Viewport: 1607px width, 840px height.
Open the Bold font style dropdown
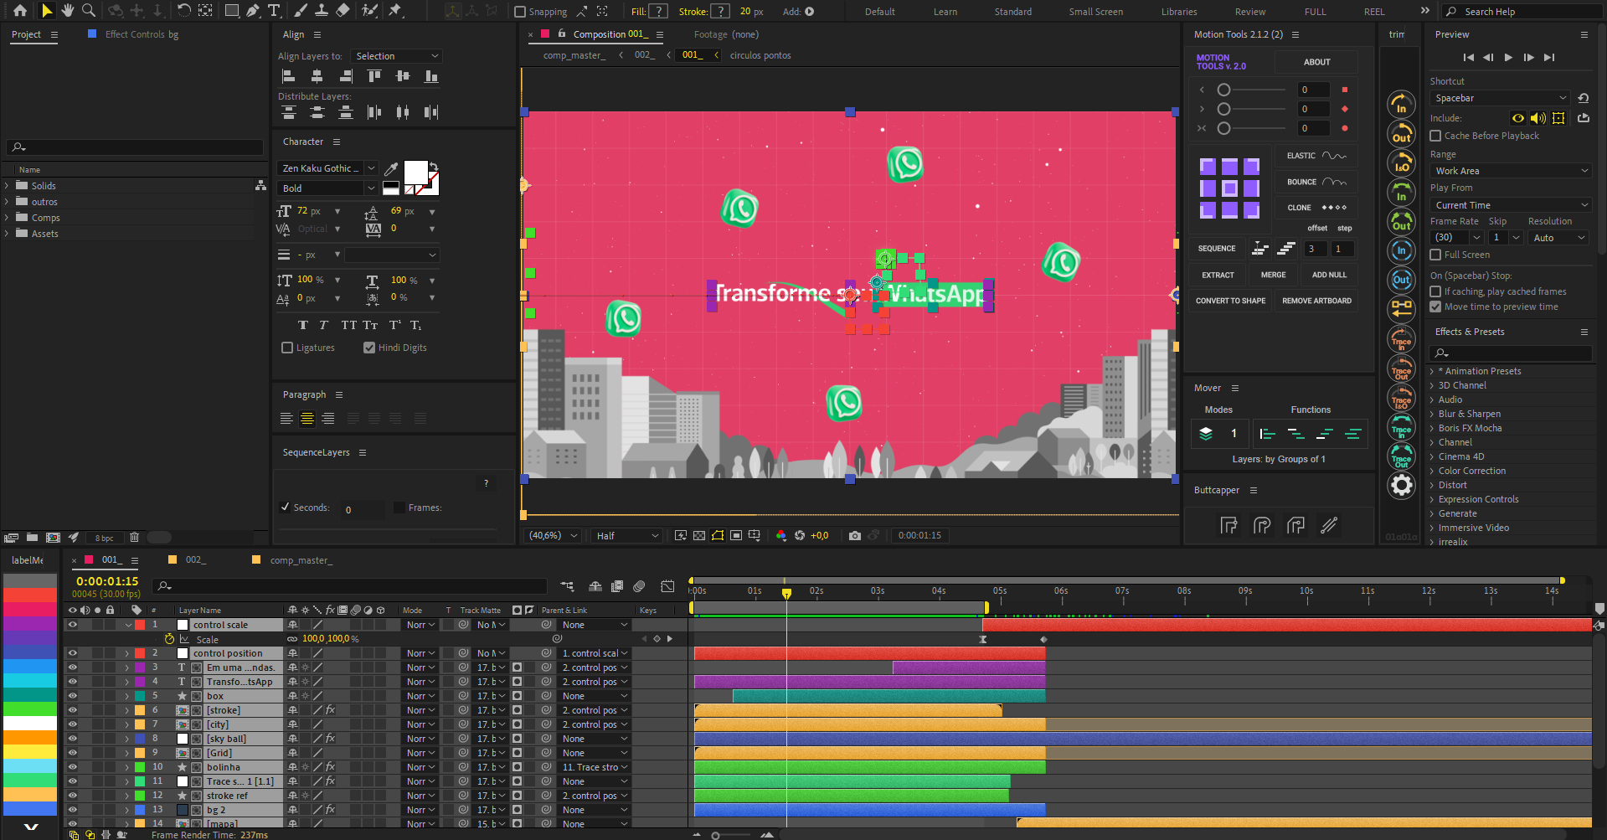(x=328, y=188)
